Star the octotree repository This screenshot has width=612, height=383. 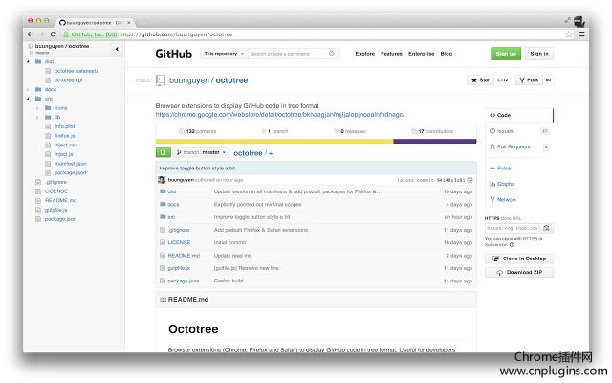coord(480,80)
